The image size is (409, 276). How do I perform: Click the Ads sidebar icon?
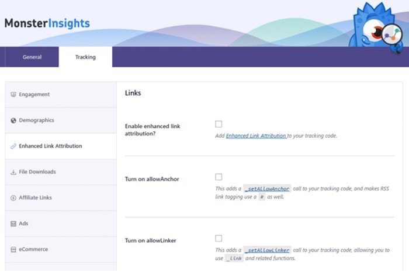coord(13,223)
